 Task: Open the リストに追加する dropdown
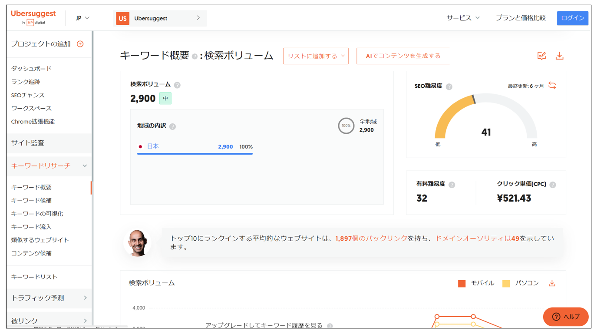coord(316,56)
